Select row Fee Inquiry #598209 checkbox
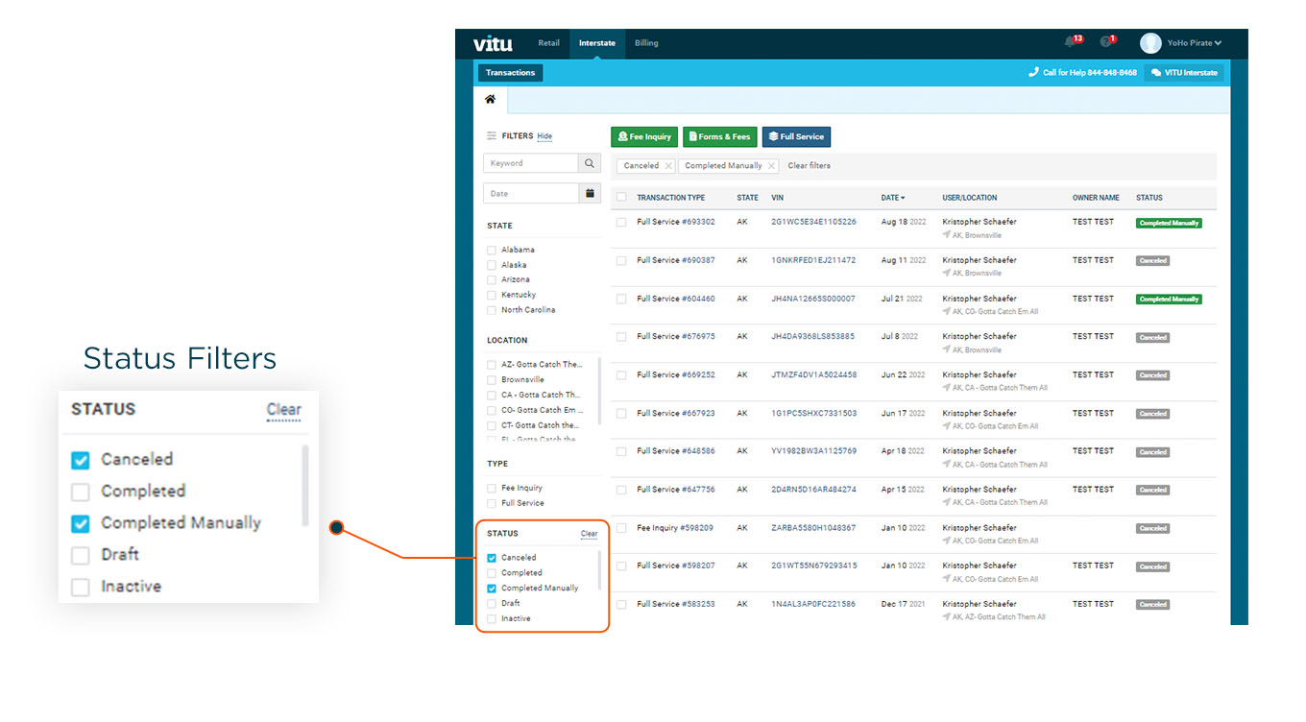1306x722 pixels. pos(621,528)
